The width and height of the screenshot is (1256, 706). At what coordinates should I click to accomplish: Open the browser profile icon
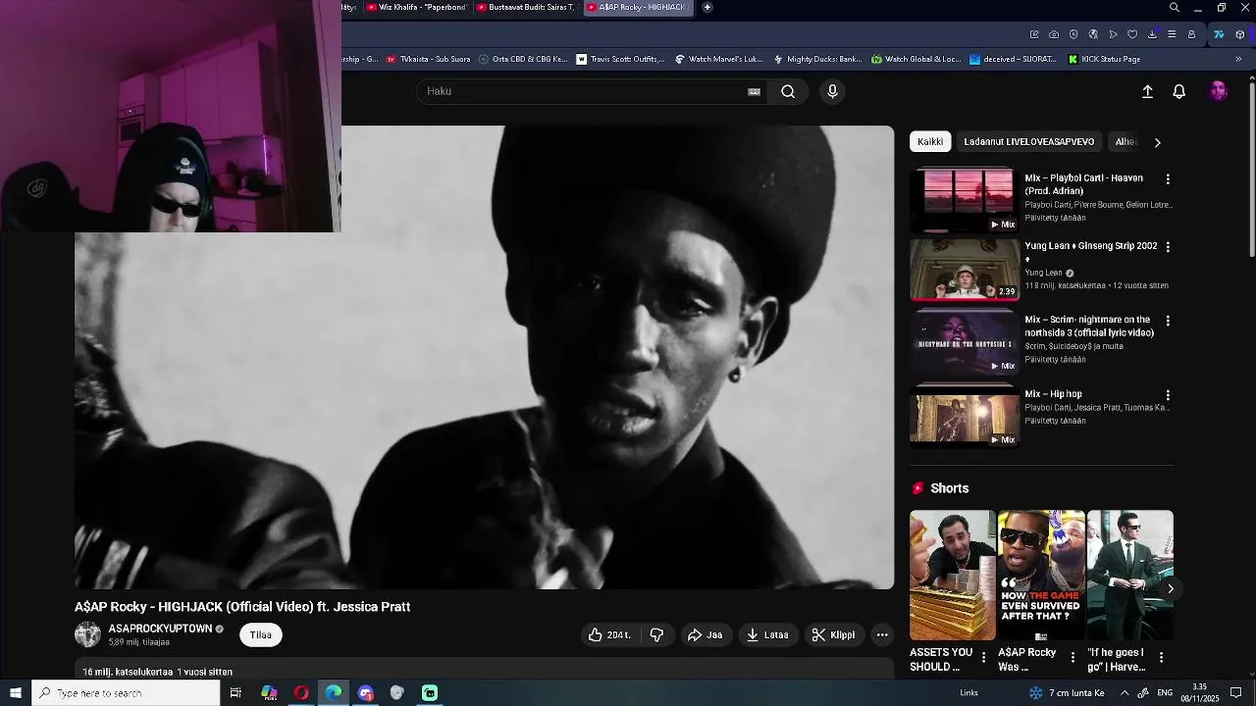point(1191,34)
